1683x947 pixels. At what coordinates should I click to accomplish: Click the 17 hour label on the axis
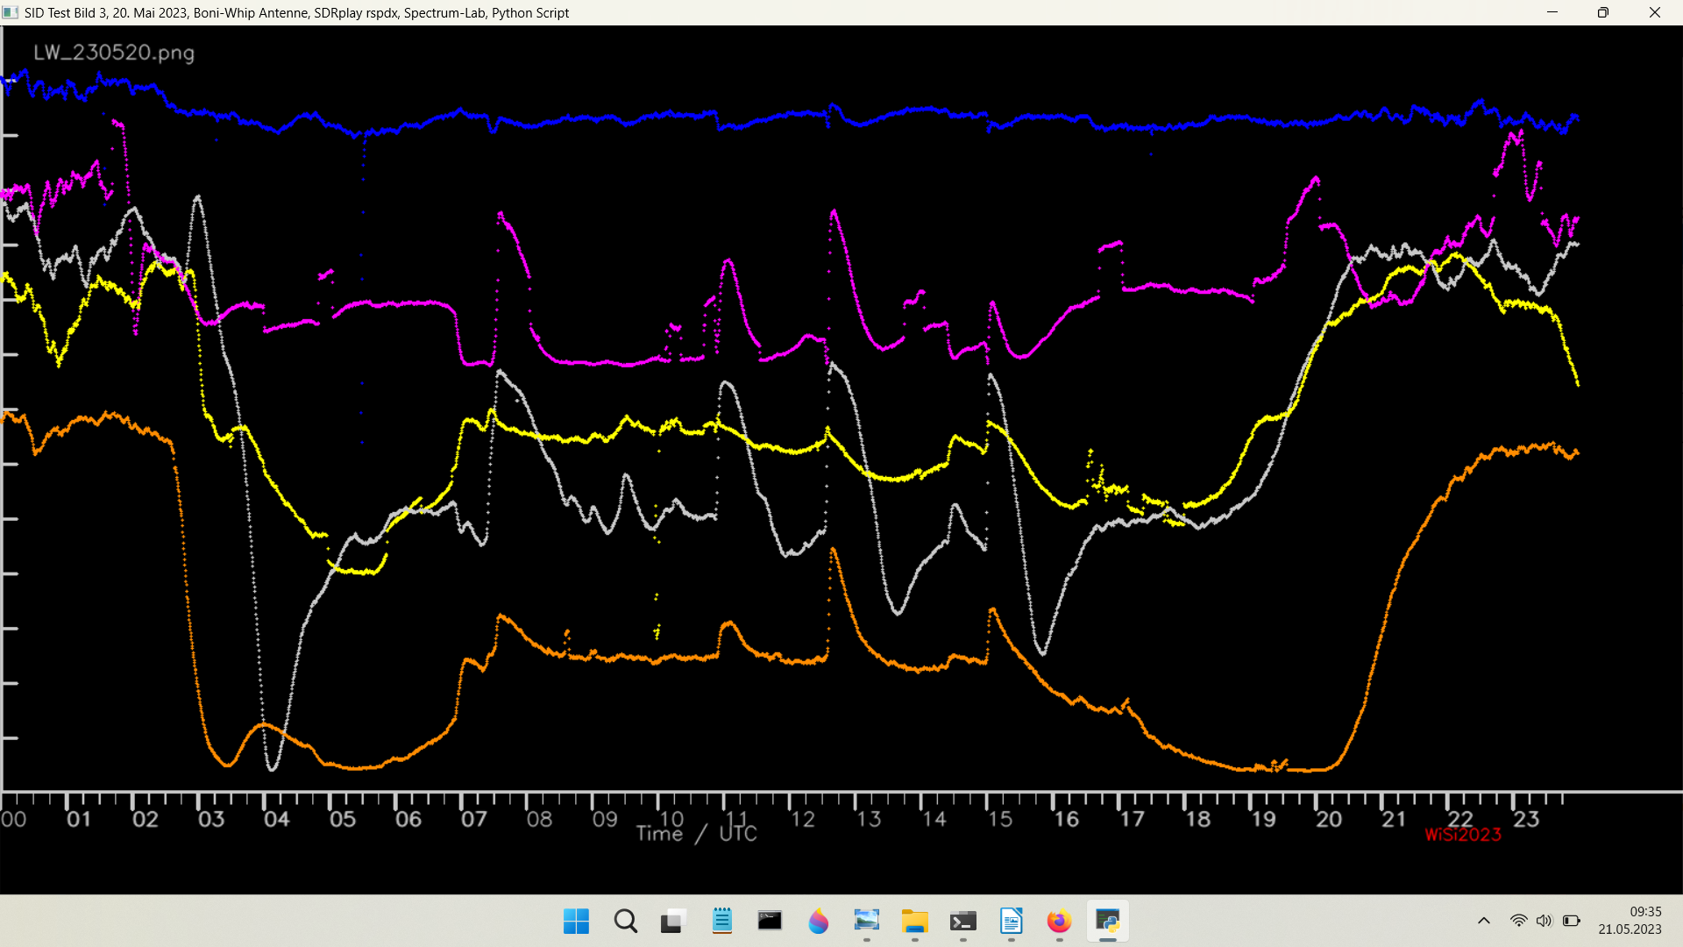pyautogui.click(x=1133, y=819)
